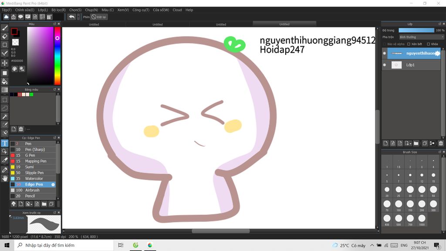Image resolution: width=446 pixels, height=251 pixels.
Task: Toggle visibility of Lớp1 layer
Action: pyautogui.click(x=385, y=65)
